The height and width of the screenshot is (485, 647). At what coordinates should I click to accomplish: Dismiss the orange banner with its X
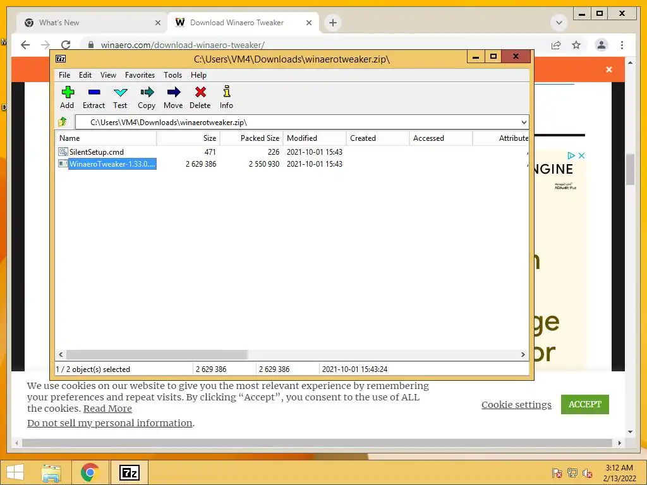click(609, 69)
